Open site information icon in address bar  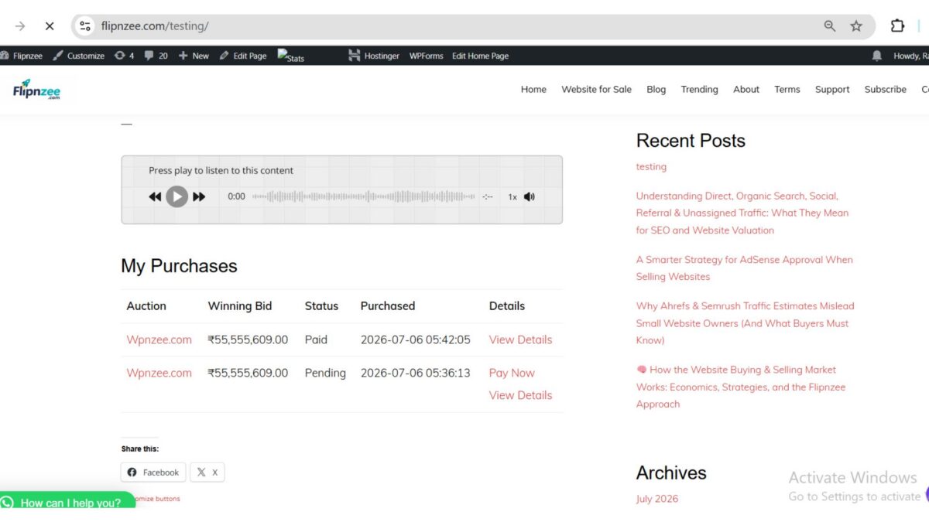pos(85,26)
